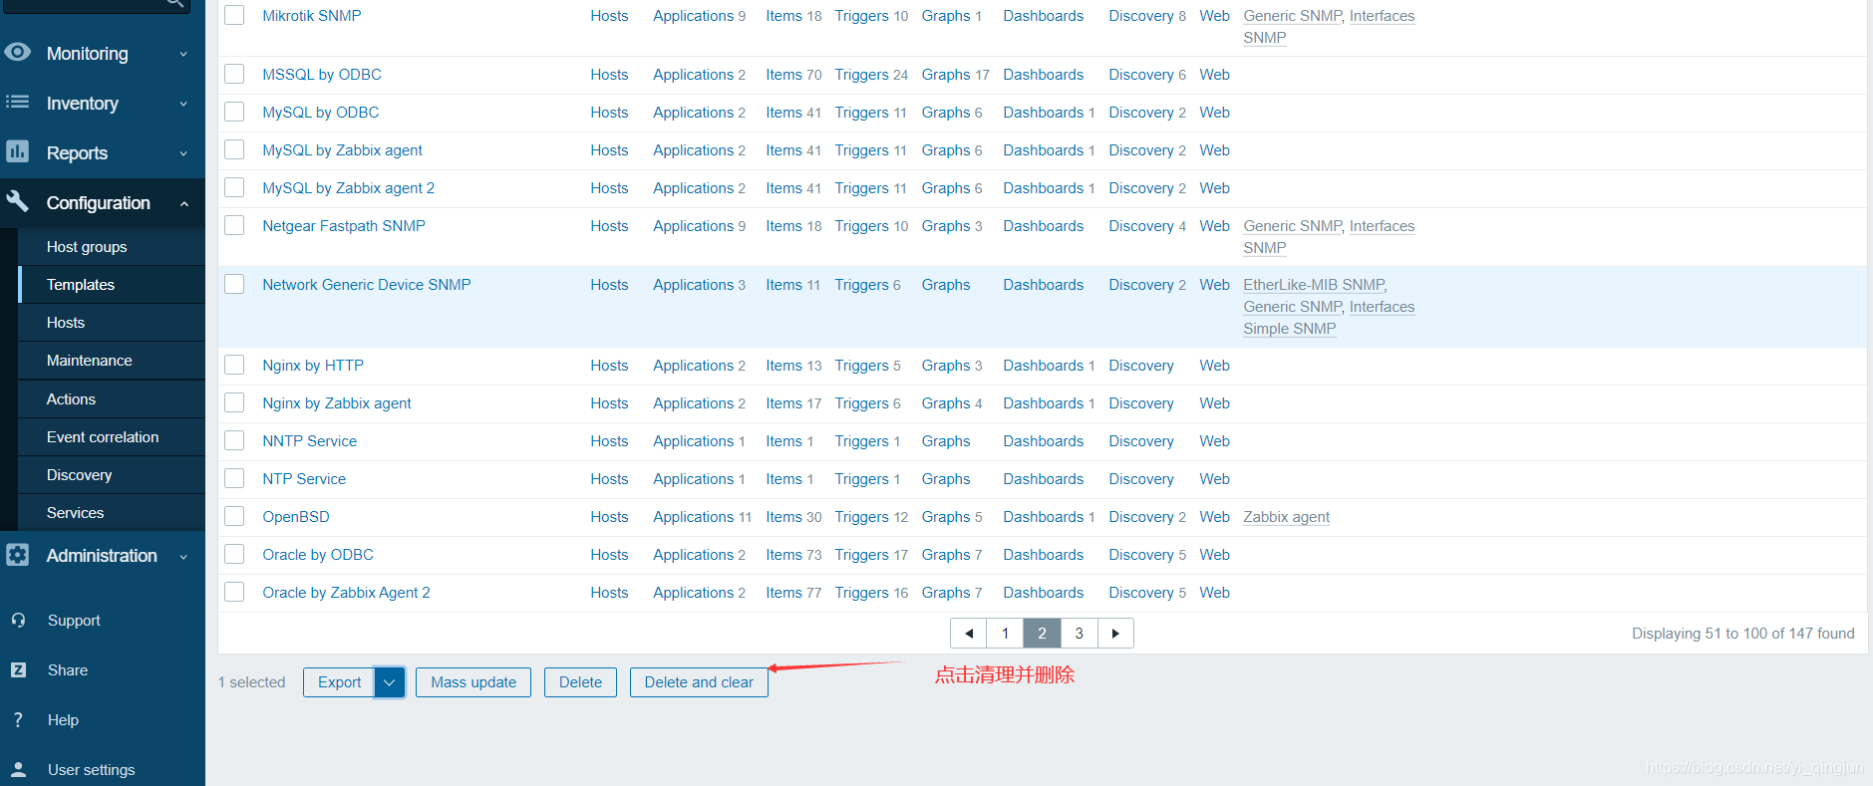Click the Reports chart icon
1873x786 pixels.
tap(18, 151)
